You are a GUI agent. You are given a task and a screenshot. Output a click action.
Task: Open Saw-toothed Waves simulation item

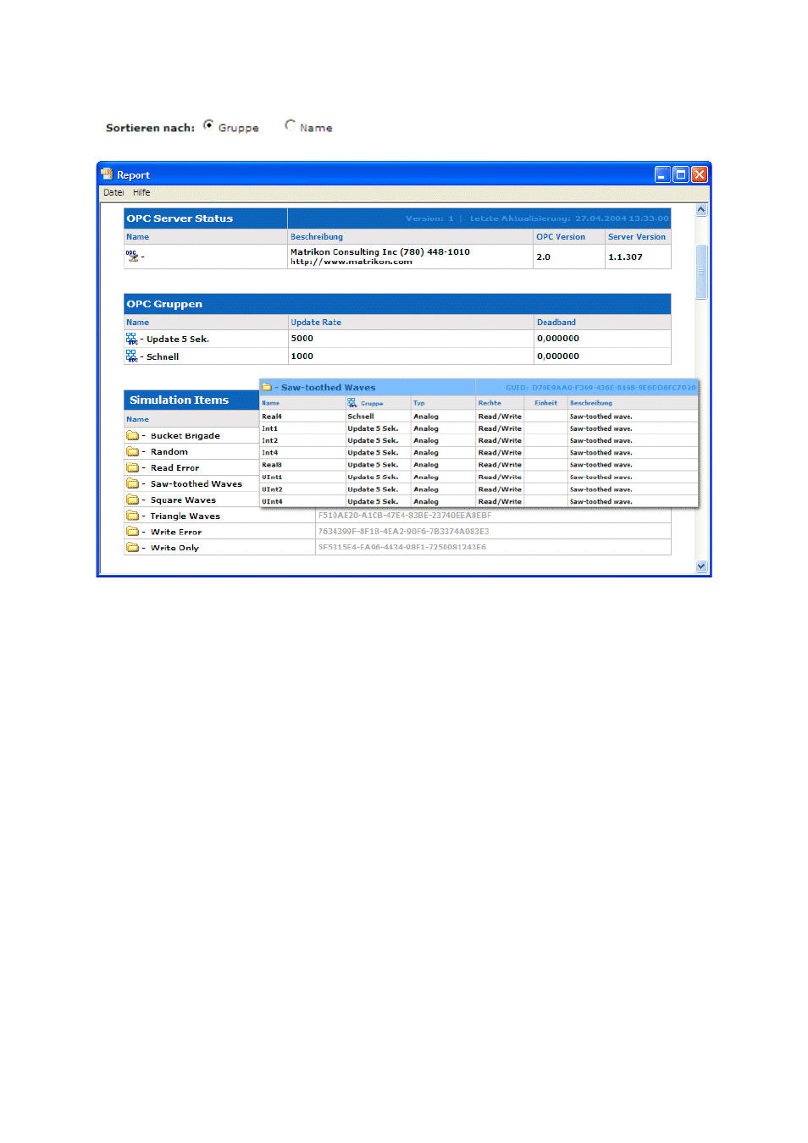click(x=196, y=484)
